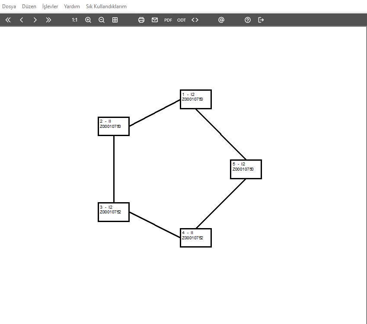Screen dimensions: 367x324
Task: Open the Sık Kullandıklarım menu
Action: 106,6
